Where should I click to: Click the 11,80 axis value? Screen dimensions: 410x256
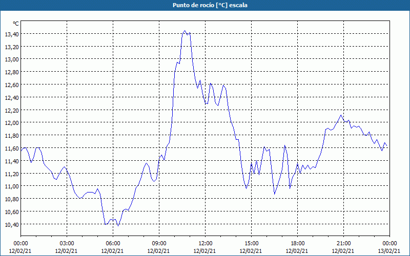click(x=12, y=136)
